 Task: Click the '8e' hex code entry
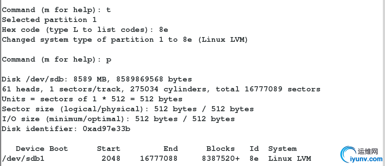pyautogui.click(x=164, y=30)
